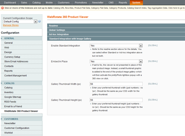
Task: Expand the Ad-hoc Integration section
Action: [59, 34]
